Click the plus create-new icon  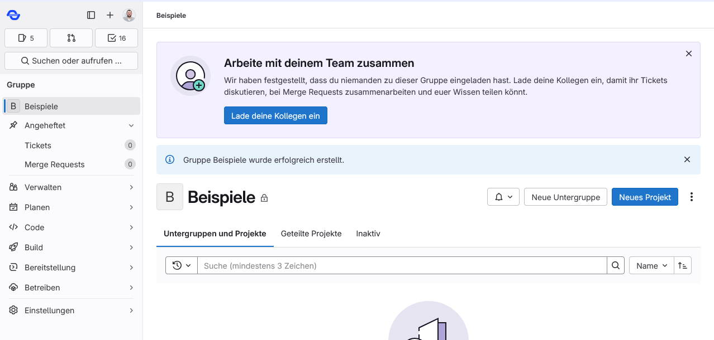[x=110, y=15]
